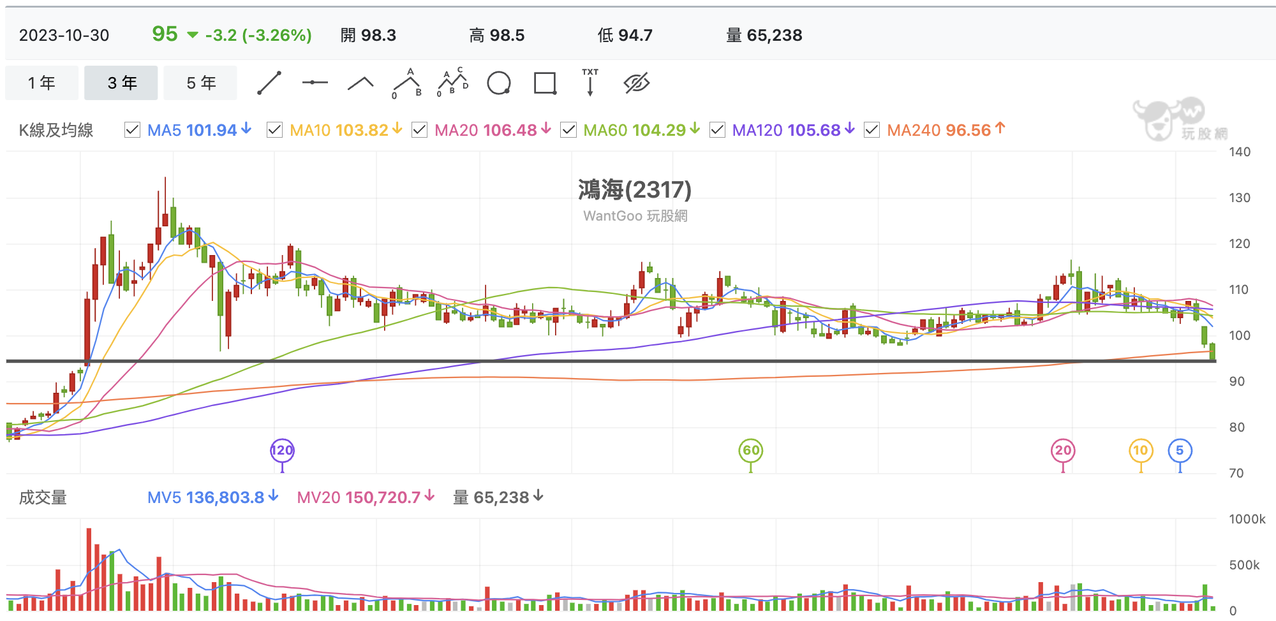Click the date 2023-10-30 in header
This screenshot has width=1276, height=621.
coord(64,35)
